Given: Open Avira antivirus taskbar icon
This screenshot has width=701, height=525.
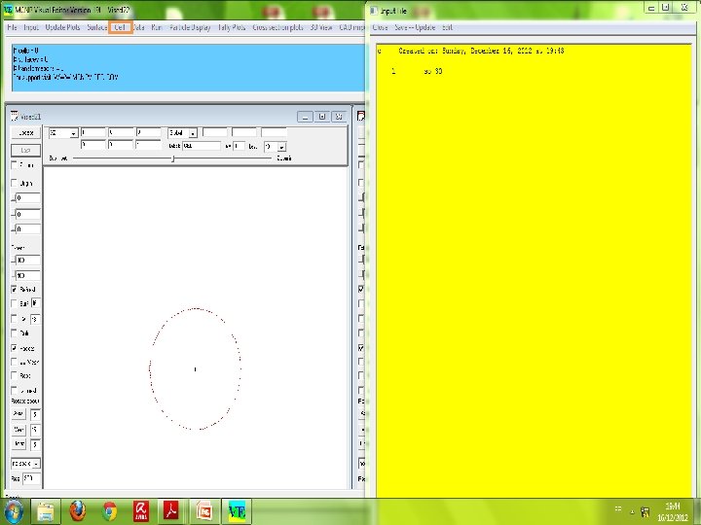Looking at the screenshot, I should tap(141, 511).
